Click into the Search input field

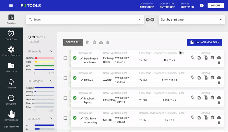pos(85,20)
